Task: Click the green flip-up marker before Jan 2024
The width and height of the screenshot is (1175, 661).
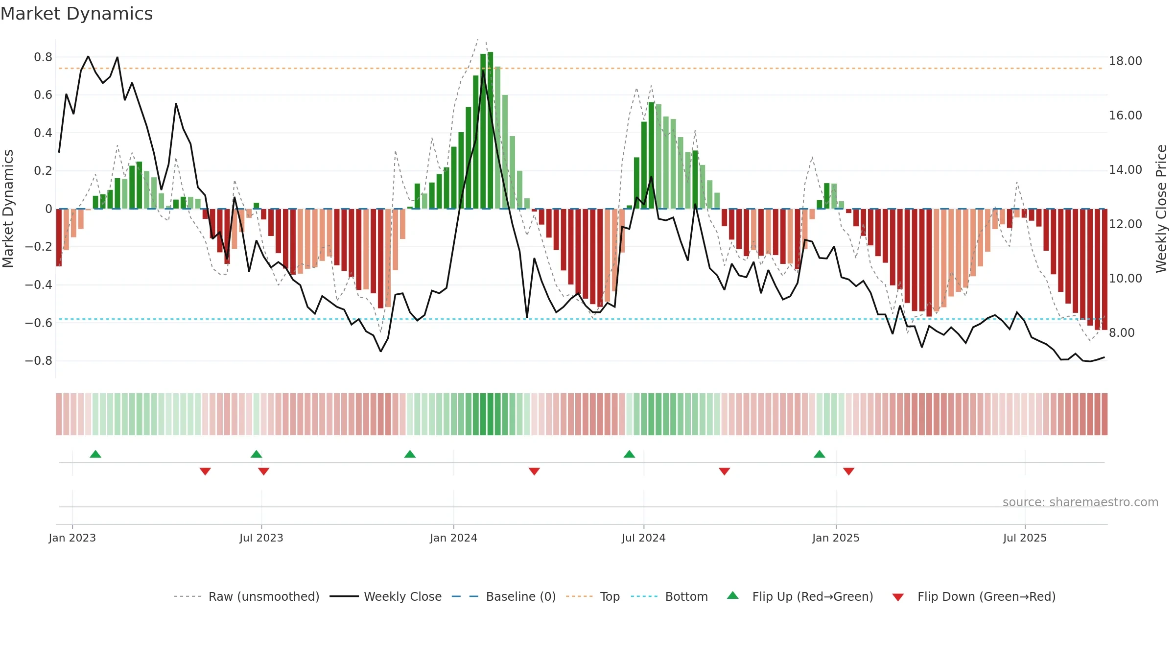Action: 410,454
